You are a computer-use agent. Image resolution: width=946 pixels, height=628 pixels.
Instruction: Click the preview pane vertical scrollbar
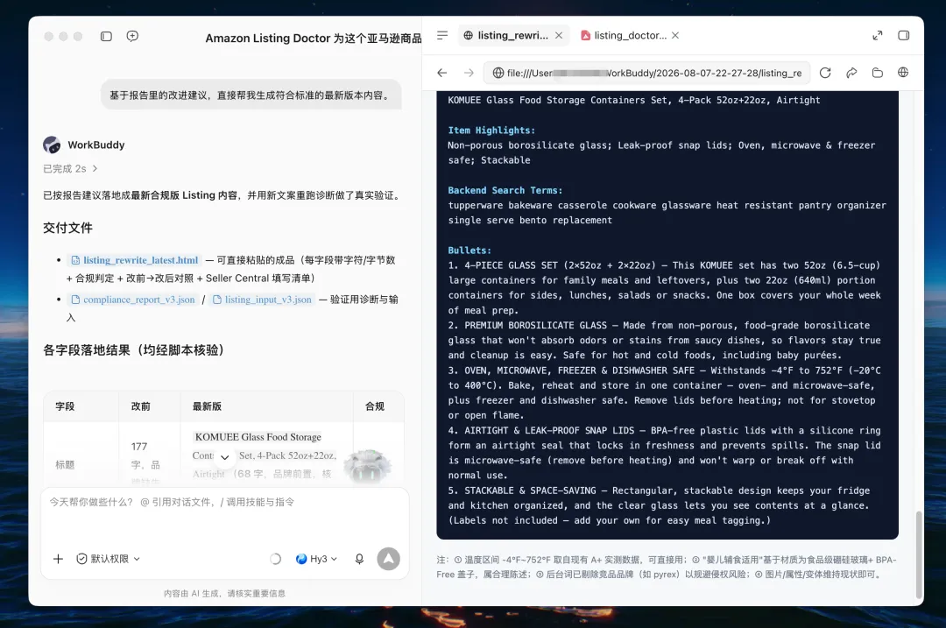click(x=919, y=554)
